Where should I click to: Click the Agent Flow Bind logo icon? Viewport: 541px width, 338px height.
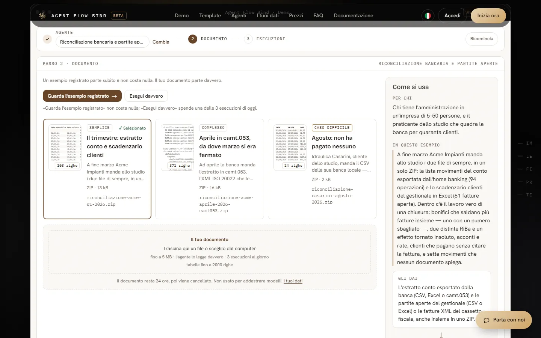[x=42, y=15]
